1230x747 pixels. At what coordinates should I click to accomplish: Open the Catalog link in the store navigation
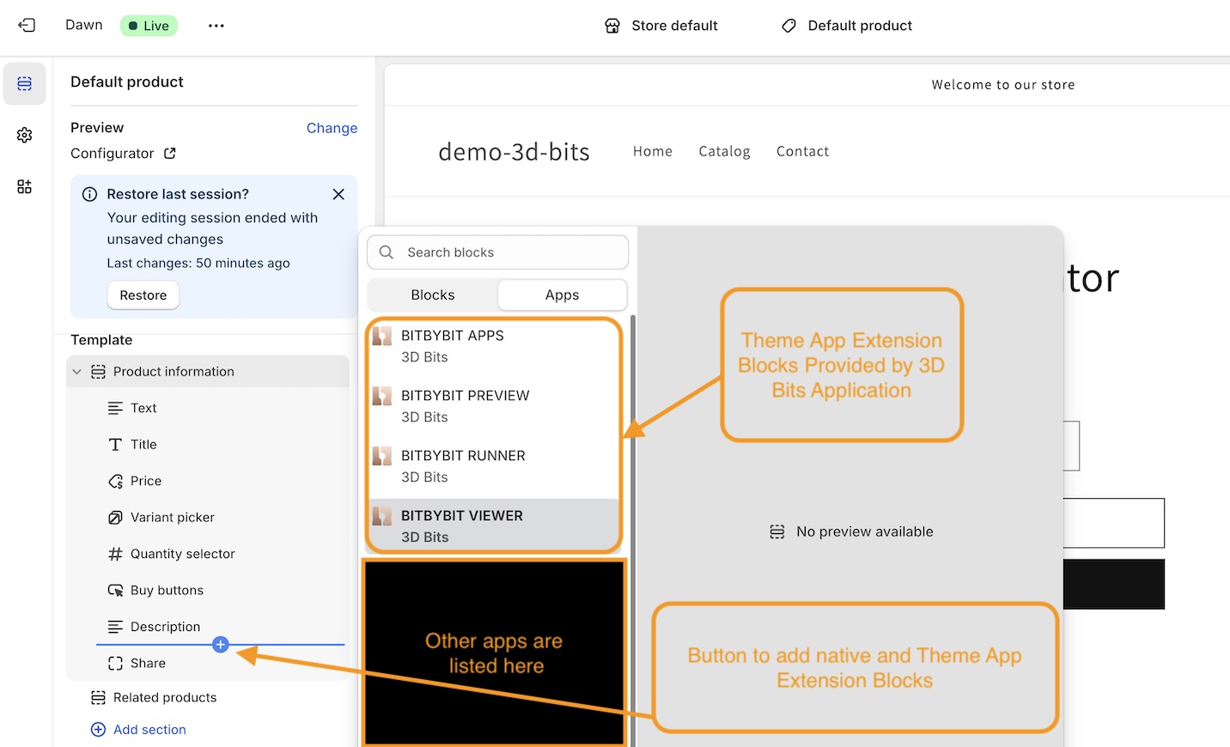point(724,151)
